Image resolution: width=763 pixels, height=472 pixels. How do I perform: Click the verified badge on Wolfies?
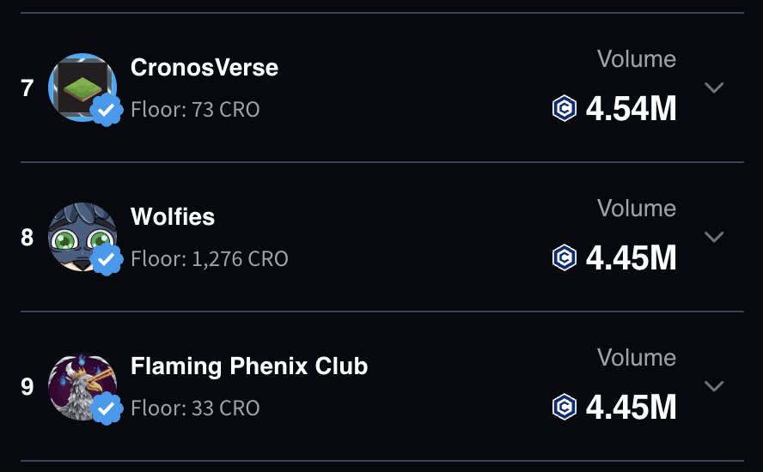pyautogui.click(x=107, y=259)
